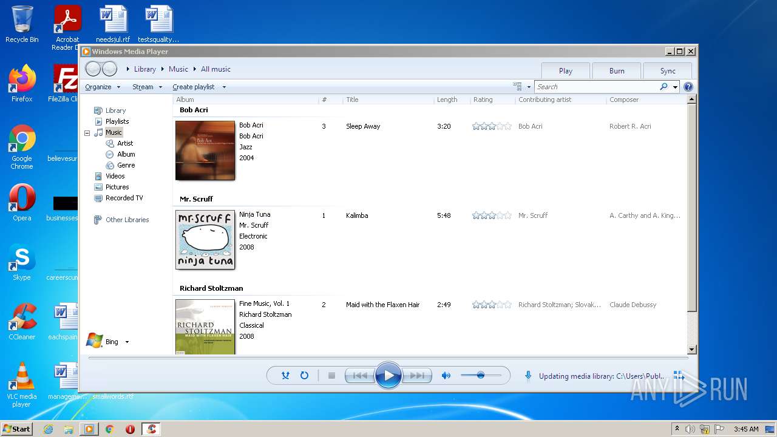Click the media library update status icon

pos(528,376)
